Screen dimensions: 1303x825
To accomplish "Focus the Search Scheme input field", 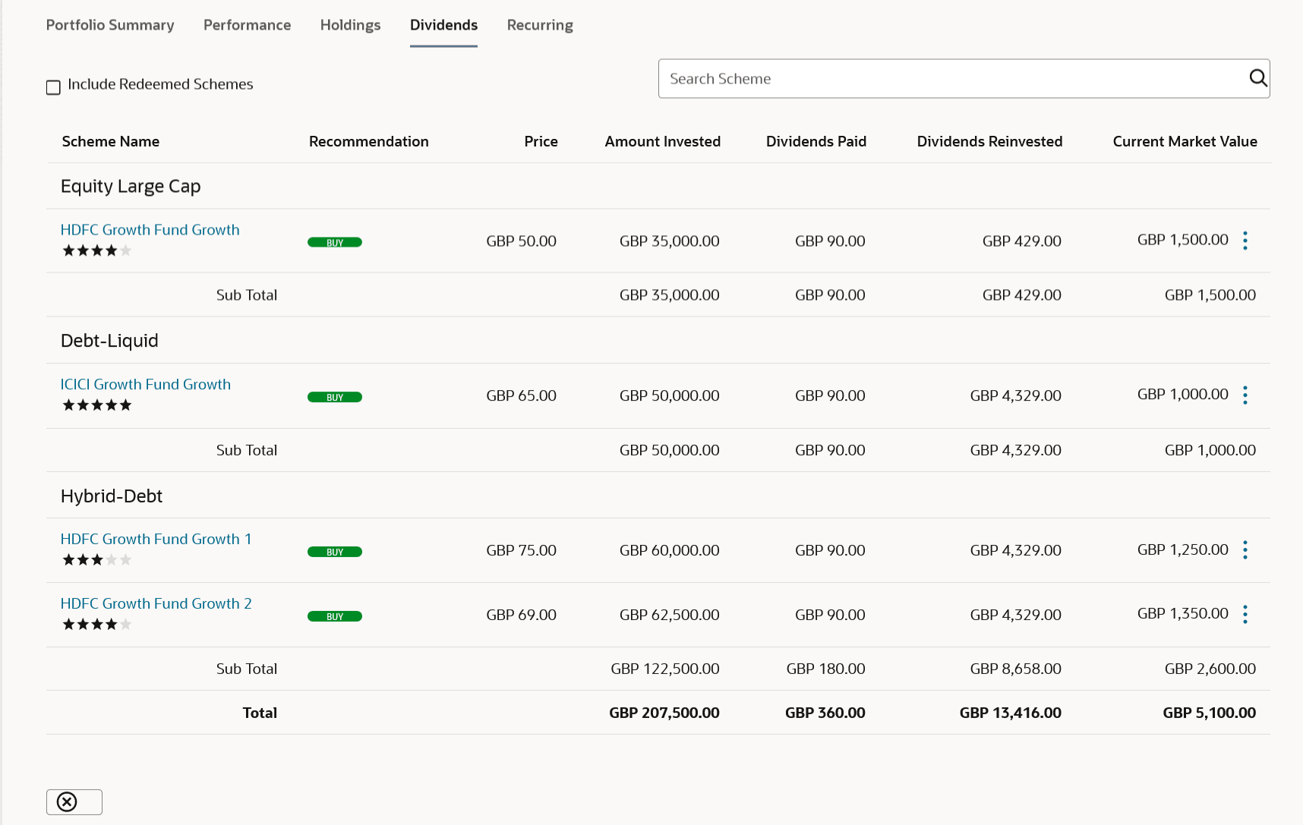I will tap(949, 79).
